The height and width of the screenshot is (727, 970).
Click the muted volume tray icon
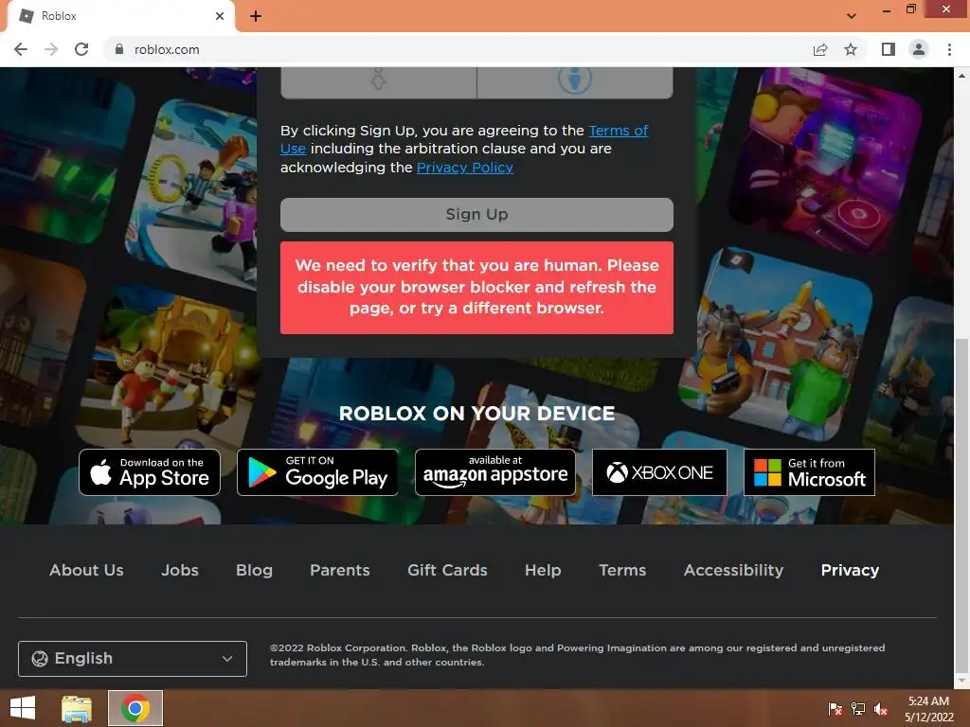click(881, 709)
